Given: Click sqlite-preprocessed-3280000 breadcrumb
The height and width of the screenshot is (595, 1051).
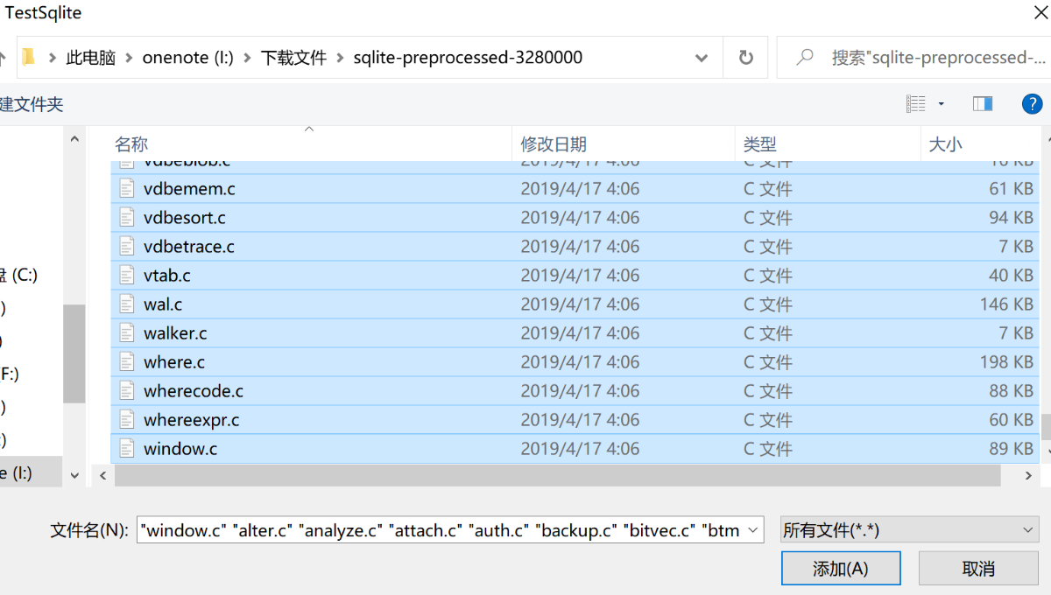Looking at the screenshot, I should (468, 58).
